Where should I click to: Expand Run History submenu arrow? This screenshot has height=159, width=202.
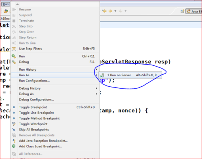point(96,69)
